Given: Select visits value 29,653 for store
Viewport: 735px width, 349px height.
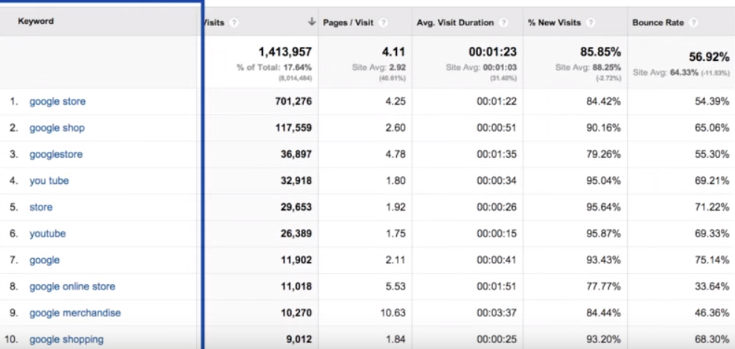Looking at the screenshot, I should tap(296, 207).
